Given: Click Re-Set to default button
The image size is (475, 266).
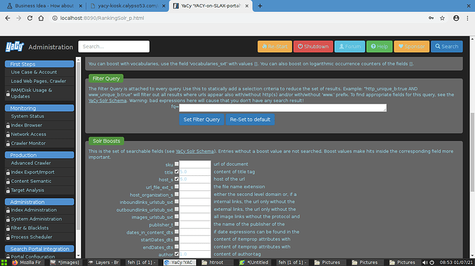Looking at the screenshot, I should (250, 120).
